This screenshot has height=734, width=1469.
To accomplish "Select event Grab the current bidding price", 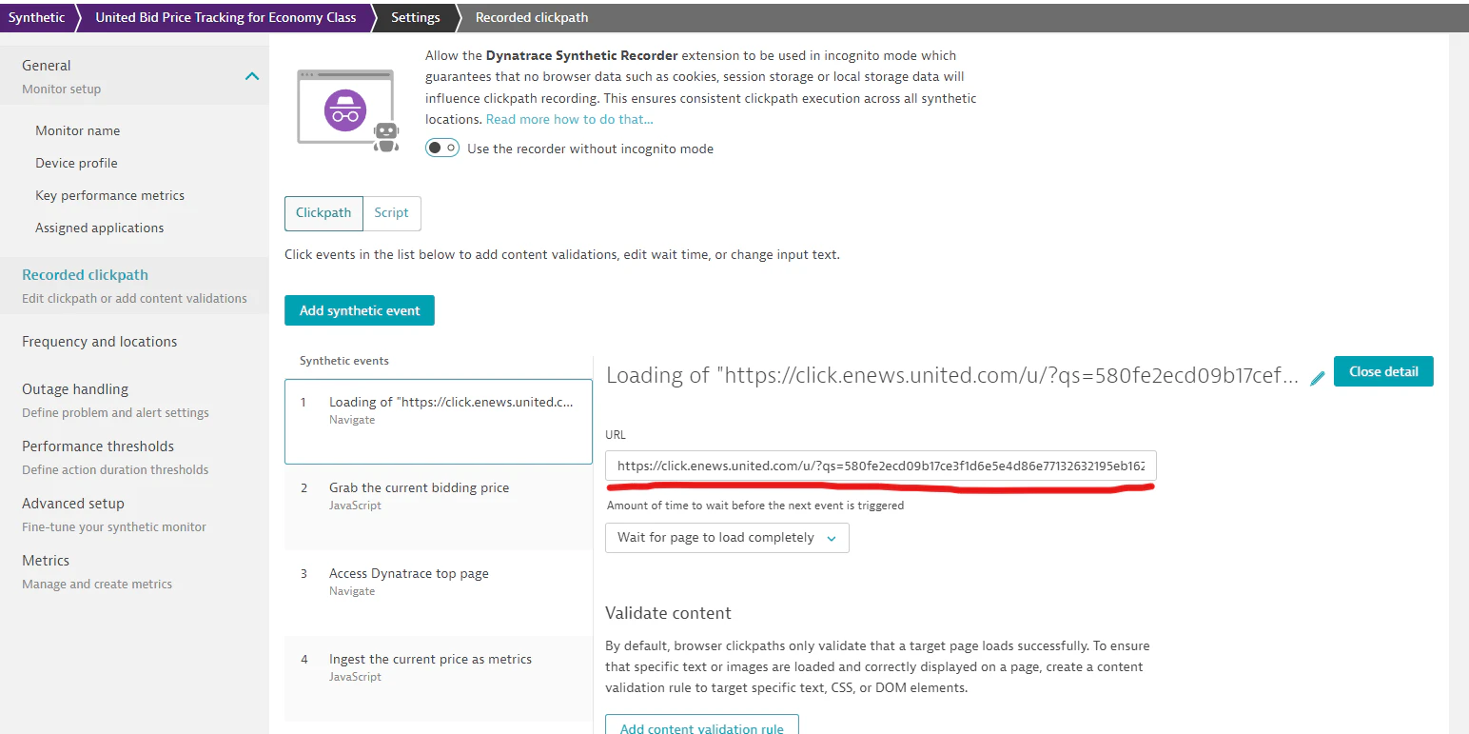I will pyautogui.click(x=439, y=507).
